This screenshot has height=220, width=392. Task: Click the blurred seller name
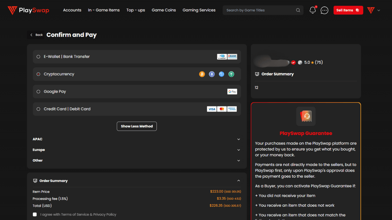pyautogui.click(x=271, y=62)
